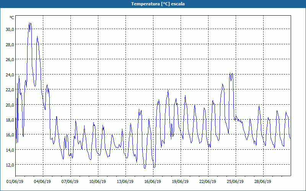
Task: Click the 14,0 axis value
Action: (x=10, y=150)
